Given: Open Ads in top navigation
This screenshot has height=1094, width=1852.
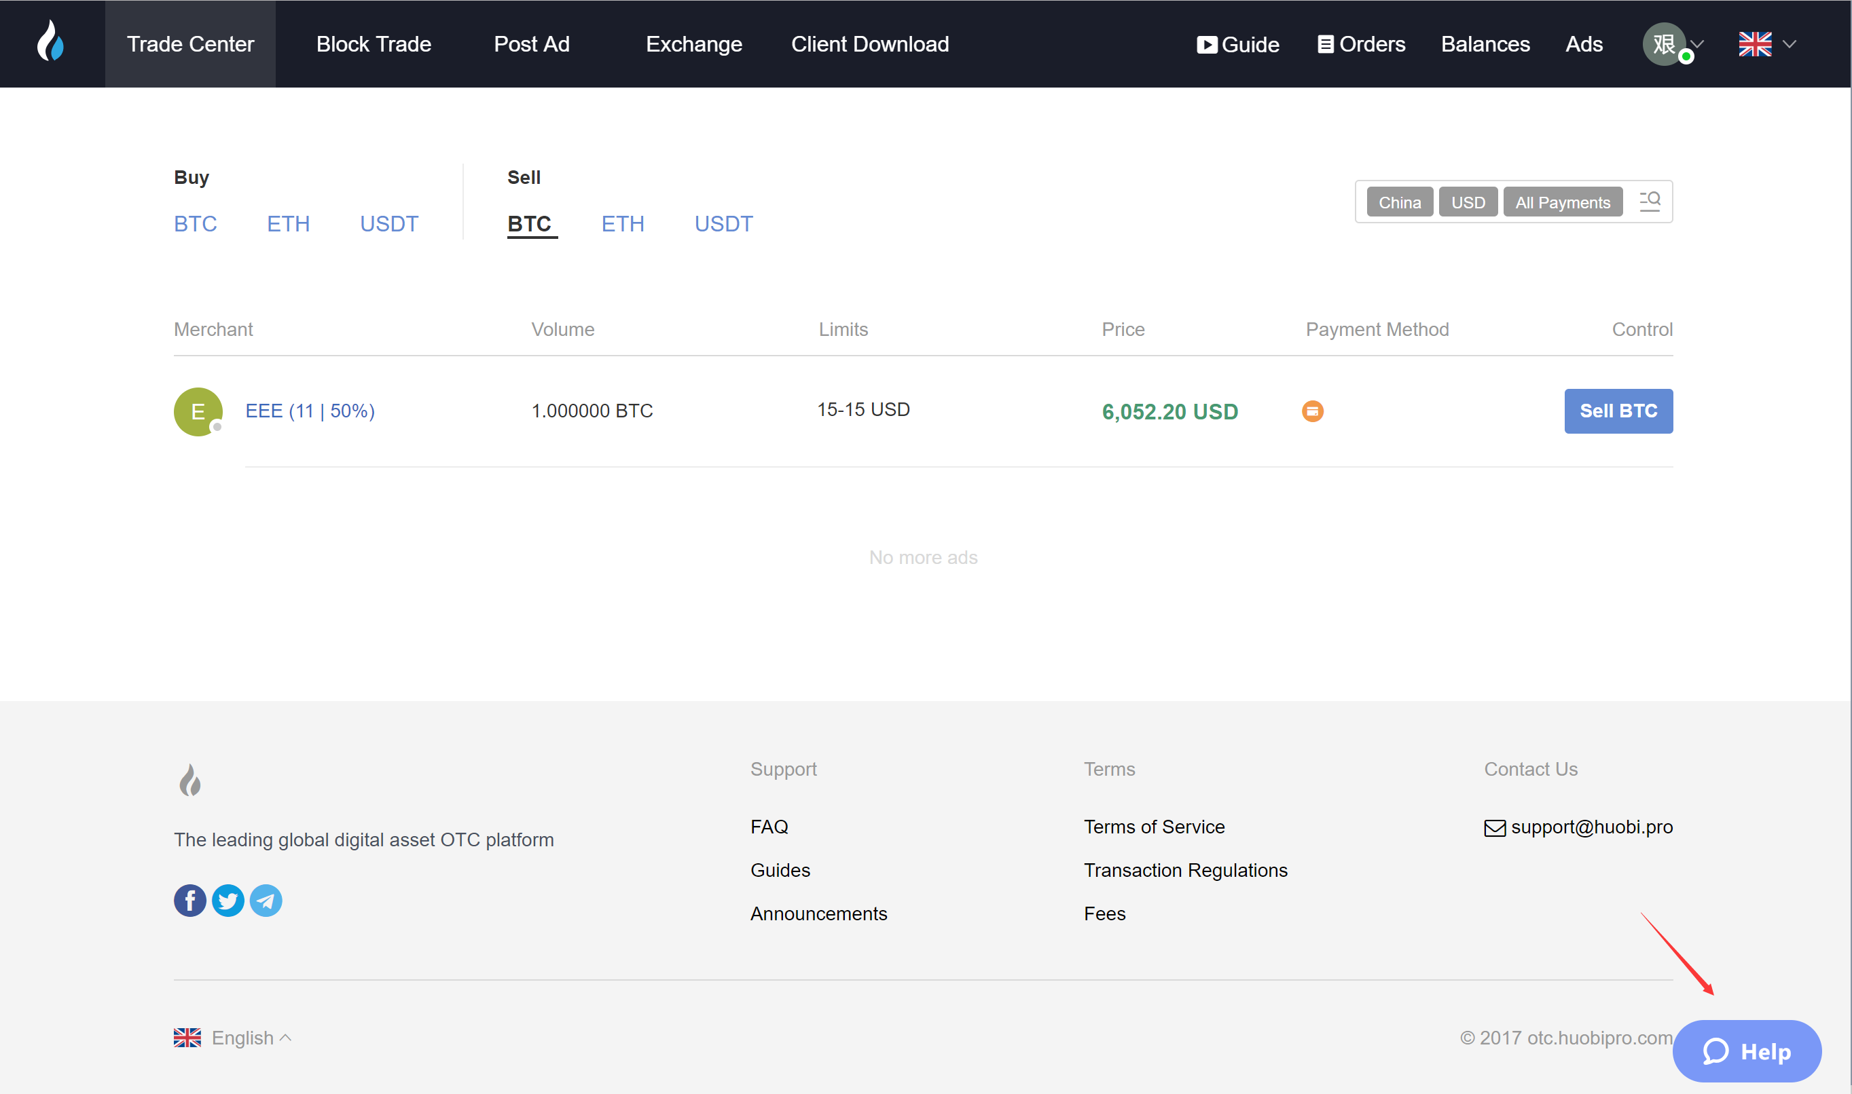Looking at the screenshot, I should pos(1584,44).
